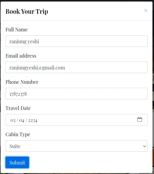Click the Phone Number label
154x174 pixels.
[22, 82]
